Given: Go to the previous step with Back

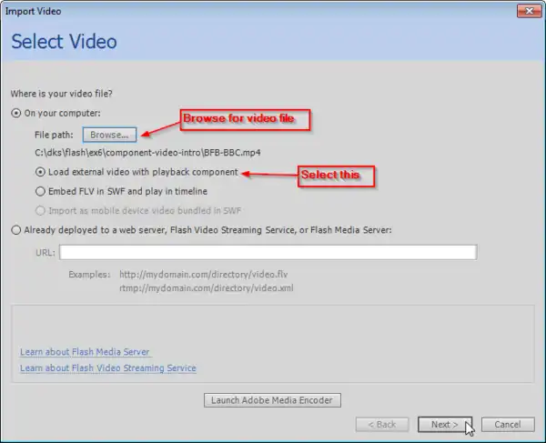Looking at the screenshot, I should tap(381, 424).
